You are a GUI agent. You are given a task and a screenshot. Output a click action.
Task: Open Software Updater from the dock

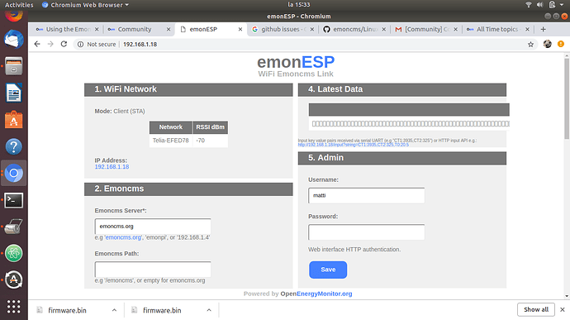point(14,280)
